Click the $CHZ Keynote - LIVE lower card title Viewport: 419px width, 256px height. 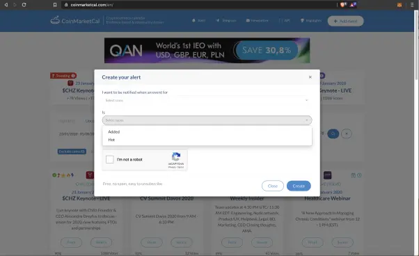pos(86,198)
